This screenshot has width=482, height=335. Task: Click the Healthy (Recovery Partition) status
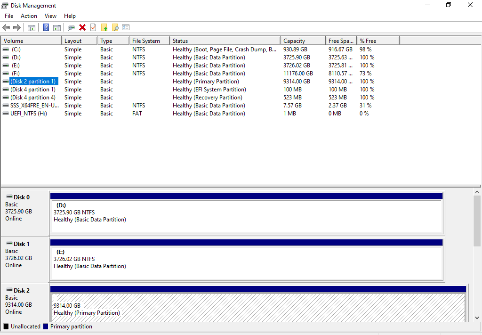tap(208, 97)
